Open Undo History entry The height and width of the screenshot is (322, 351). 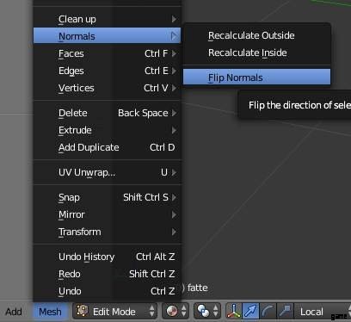point(107,257)
